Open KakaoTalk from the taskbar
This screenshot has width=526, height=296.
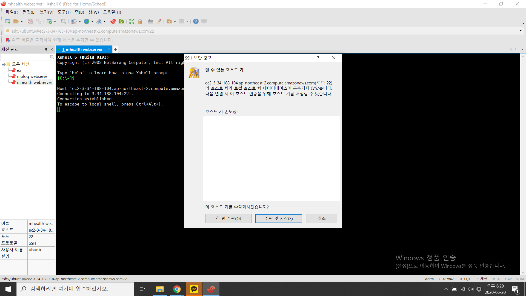click(194, 289)
